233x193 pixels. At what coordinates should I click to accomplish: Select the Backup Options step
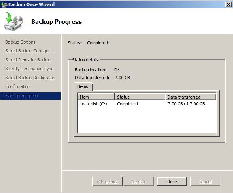click(20, 42)
